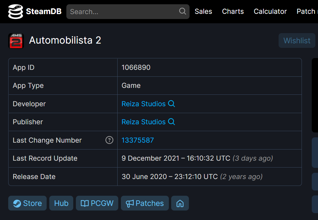Viewport: 318px width, 220px height.
Task: Click the search magnifier icon
Action: 183,11
